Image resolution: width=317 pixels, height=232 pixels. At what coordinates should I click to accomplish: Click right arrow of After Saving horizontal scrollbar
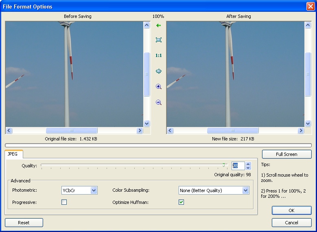pyautogui.click(x=301, y=131)
